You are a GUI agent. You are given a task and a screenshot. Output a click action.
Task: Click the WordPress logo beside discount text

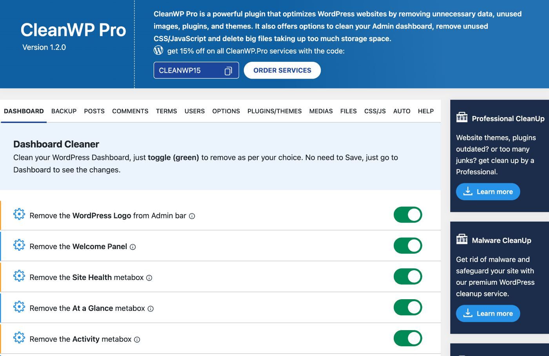tap(158, 50)
